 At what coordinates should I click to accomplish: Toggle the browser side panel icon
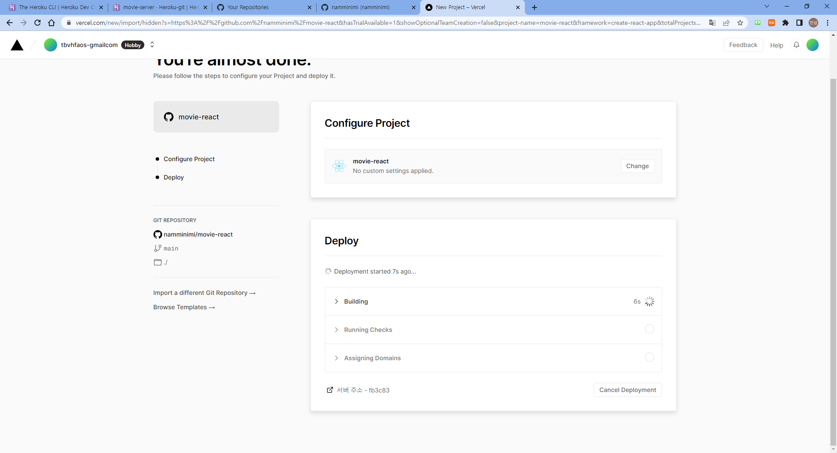(x=800, y=23)
